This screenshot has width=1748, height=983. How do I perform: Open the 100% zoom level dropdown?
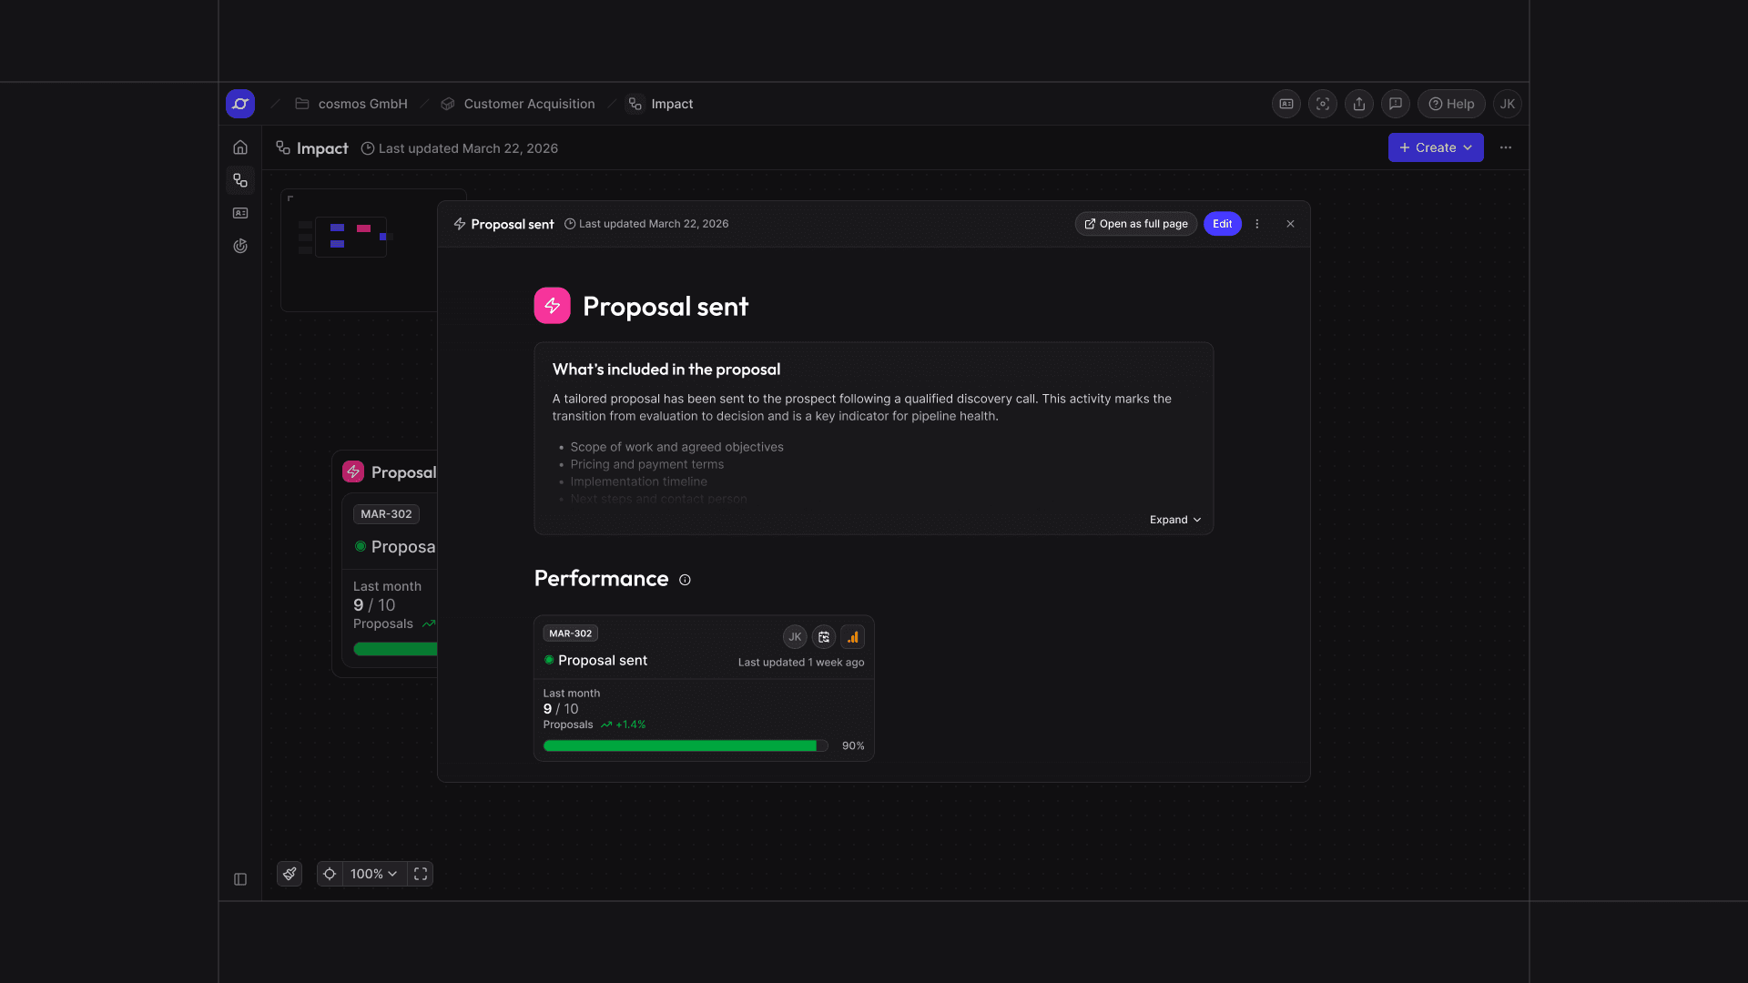click(374, 874)
